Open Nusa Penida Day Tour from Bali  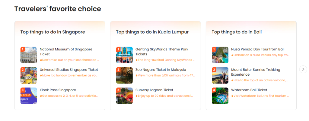(258, 49)
